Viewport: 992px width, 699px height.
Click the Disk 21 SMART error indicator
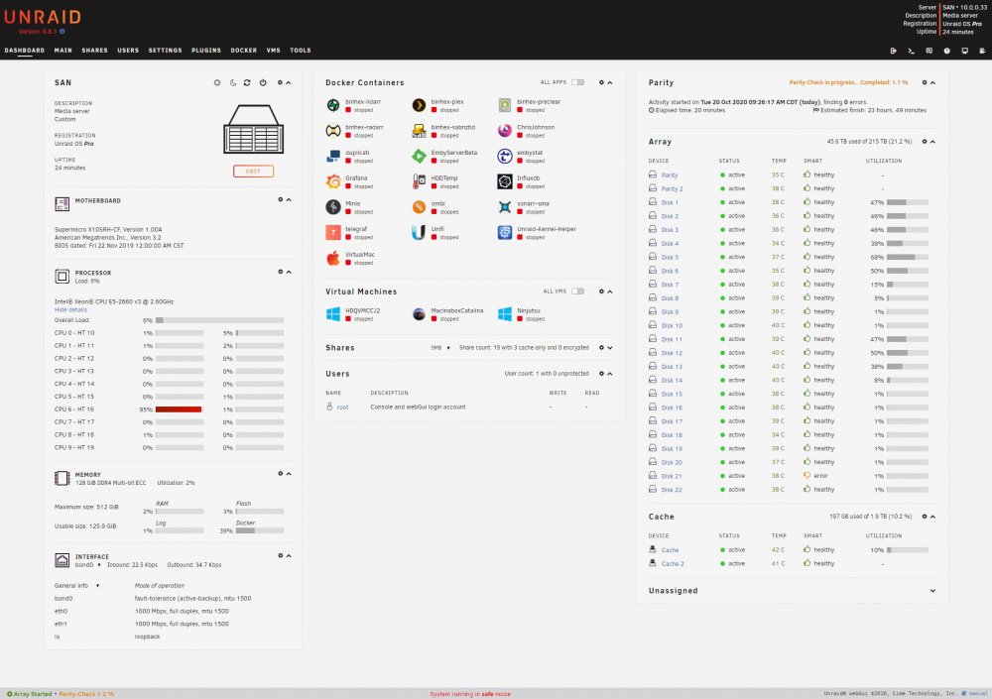[815, 476]
